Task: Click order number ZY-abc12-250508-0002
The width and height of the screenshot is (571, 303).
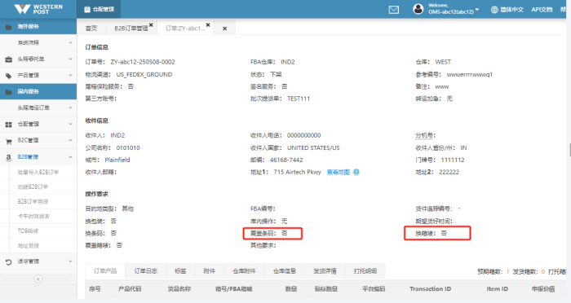Action: click(143, 62)
